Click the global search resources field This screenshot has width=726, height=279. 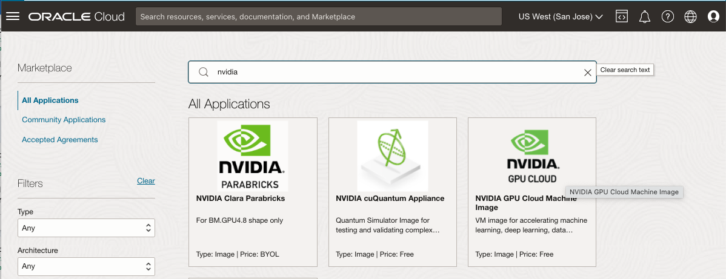(x=318, y=17)
